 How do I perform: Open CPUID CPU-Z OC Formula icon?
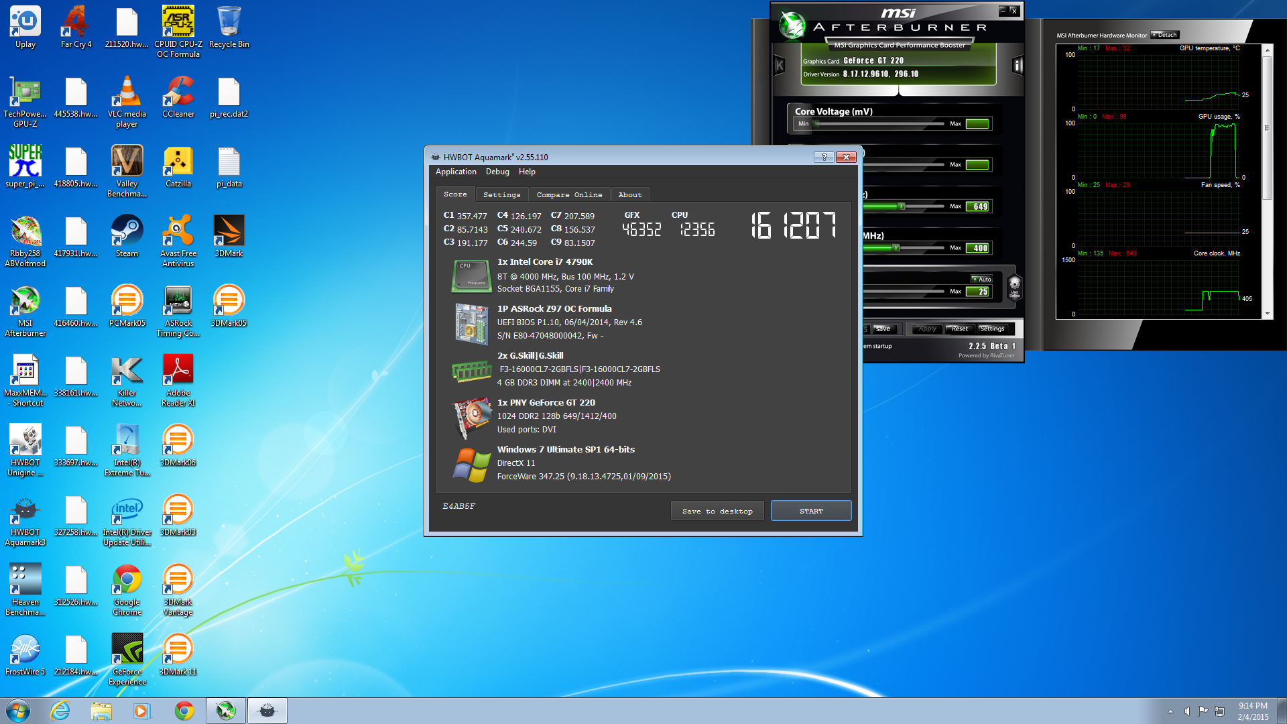[x=178, y=32]
